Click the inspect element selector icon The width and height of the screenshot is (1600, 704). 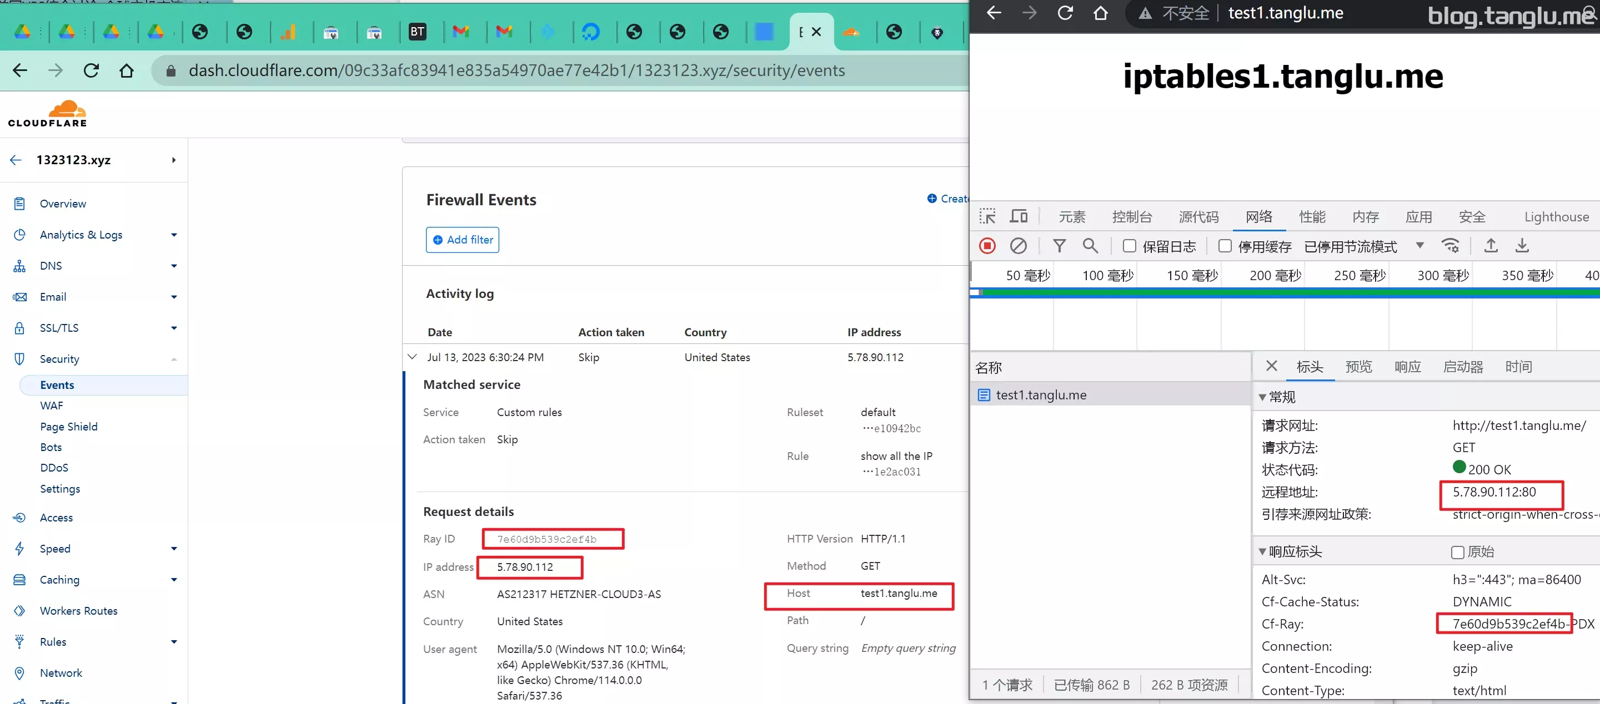tap(987, 216)
